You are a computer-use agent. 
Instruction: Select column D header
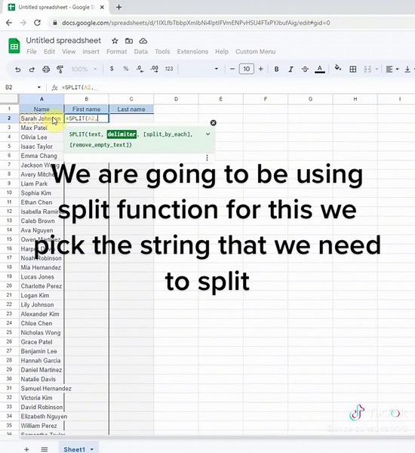pos(176,99)
